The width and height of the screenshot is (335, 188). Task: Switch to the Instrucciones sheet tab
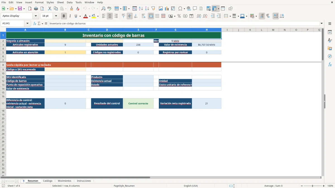(x=84, y=181)
